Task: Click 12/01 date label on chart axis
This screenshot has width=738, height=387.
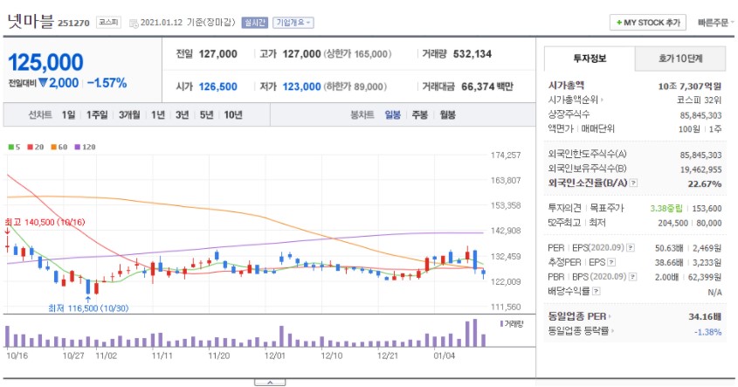Action: pos(275,356)
